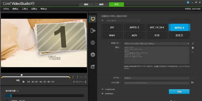This screenshot has width=202, height=101.
Task: Toggle the repeat loop button
Action: [45, 82]
